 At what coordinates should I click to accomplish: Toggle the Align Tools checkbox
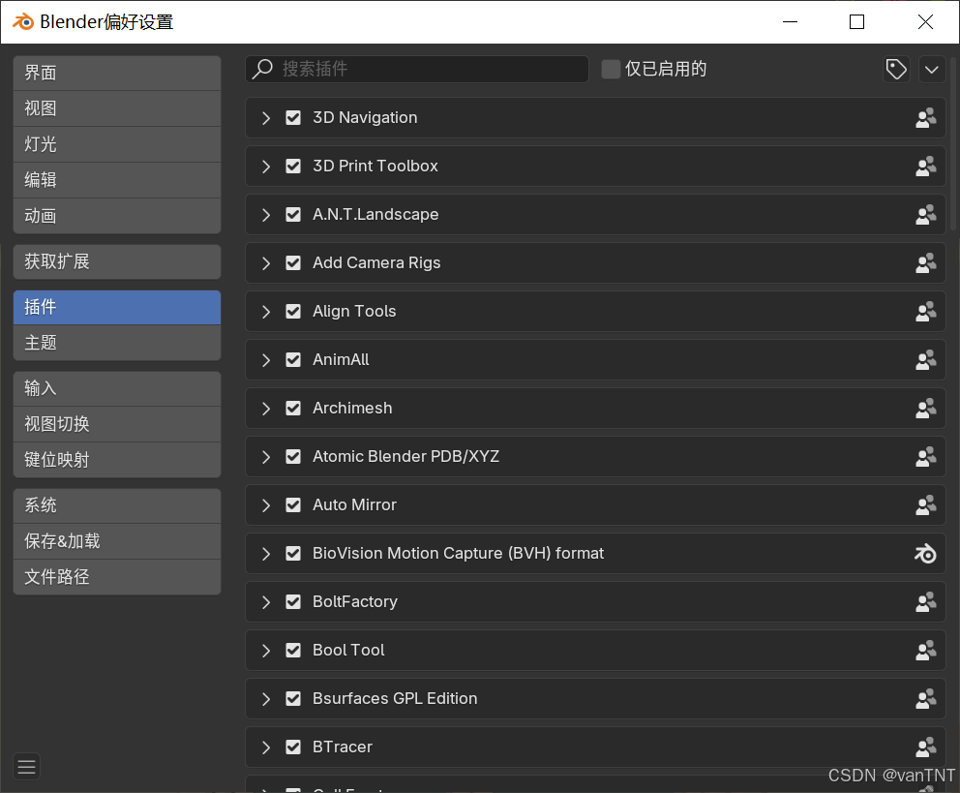pyautogui.click(x=293, y=311)
